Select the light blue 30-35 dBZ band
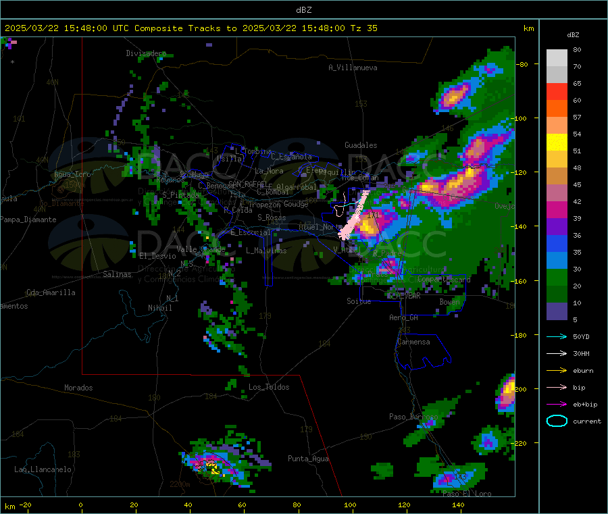The width and height of the screenshot is (608, 514). (x=557, y=261)
